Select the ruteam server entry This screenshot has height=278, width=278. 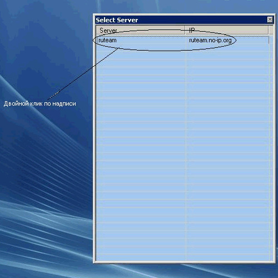(107, 40)
